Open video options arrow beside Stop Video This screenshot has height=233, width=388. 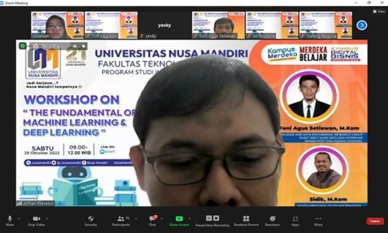point(47,218)
